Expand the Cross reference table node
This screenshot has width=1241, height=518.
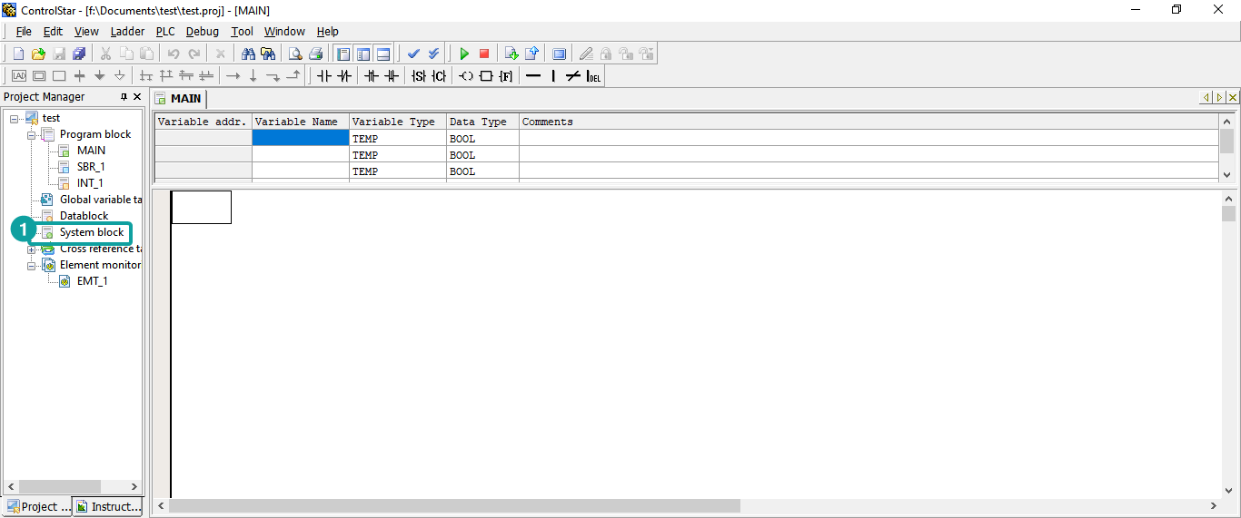click(x=32, y=249)
